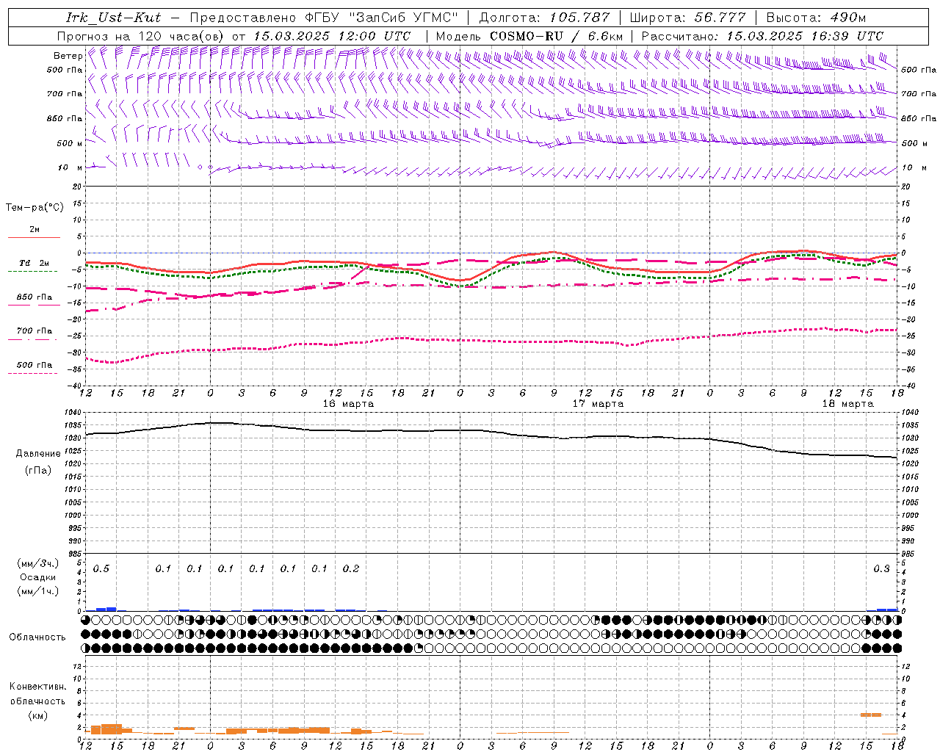
Task: Click the (мм/3ч.) unit label
Action: pos(38,563)
